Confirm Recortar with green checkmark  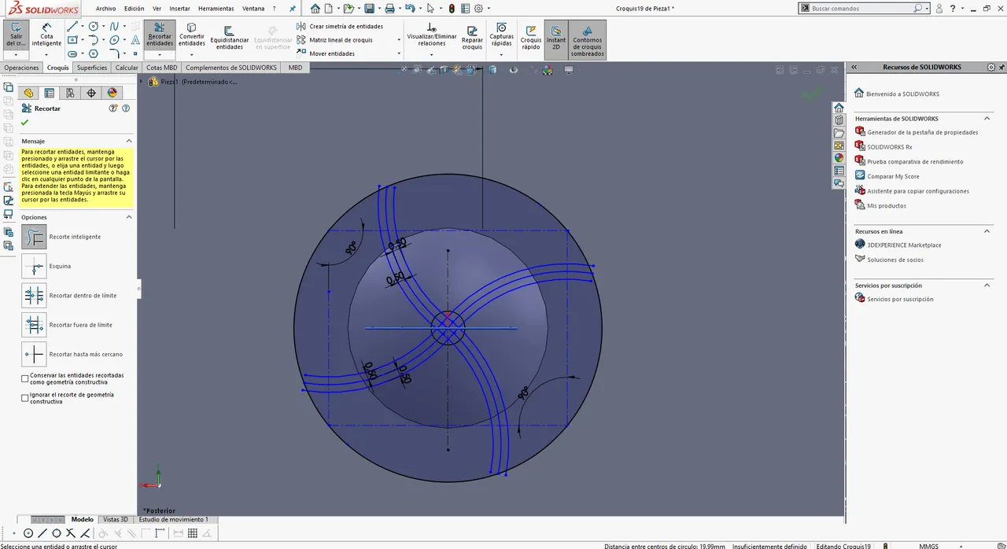[25, 123]
